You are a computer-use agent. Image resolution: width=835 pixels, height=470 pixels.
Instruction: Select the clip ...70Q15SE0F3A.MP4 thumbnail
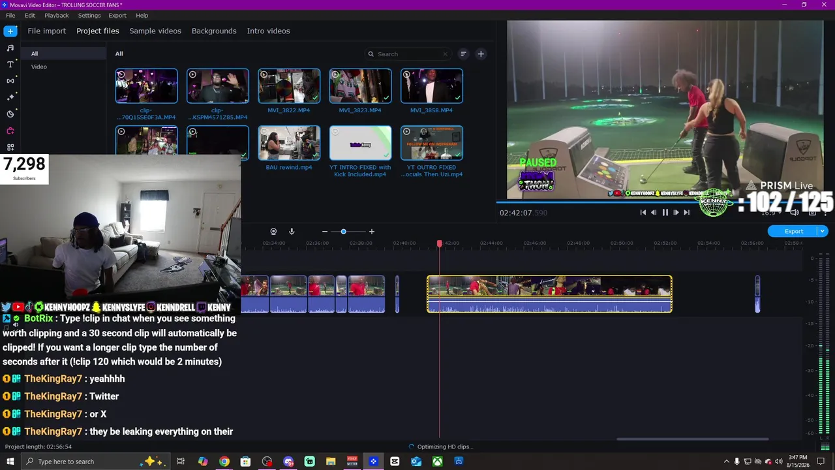(146, 86)
